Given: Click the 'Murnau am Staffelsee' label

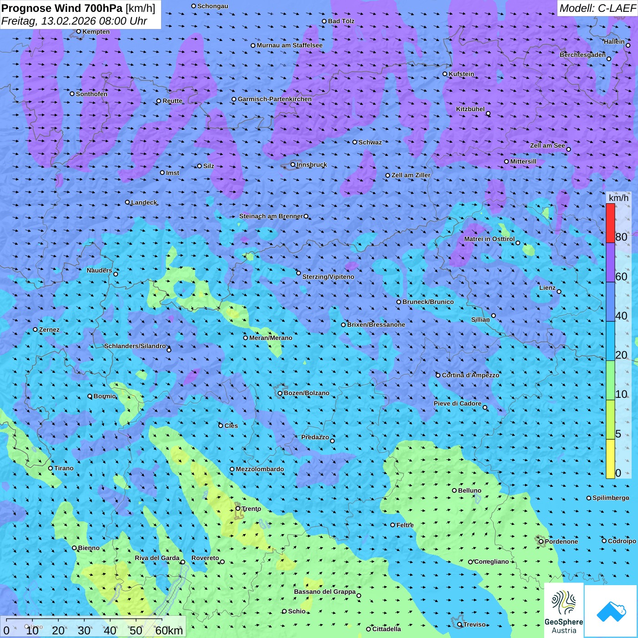Looking at the screenshot, I should 290,45.
